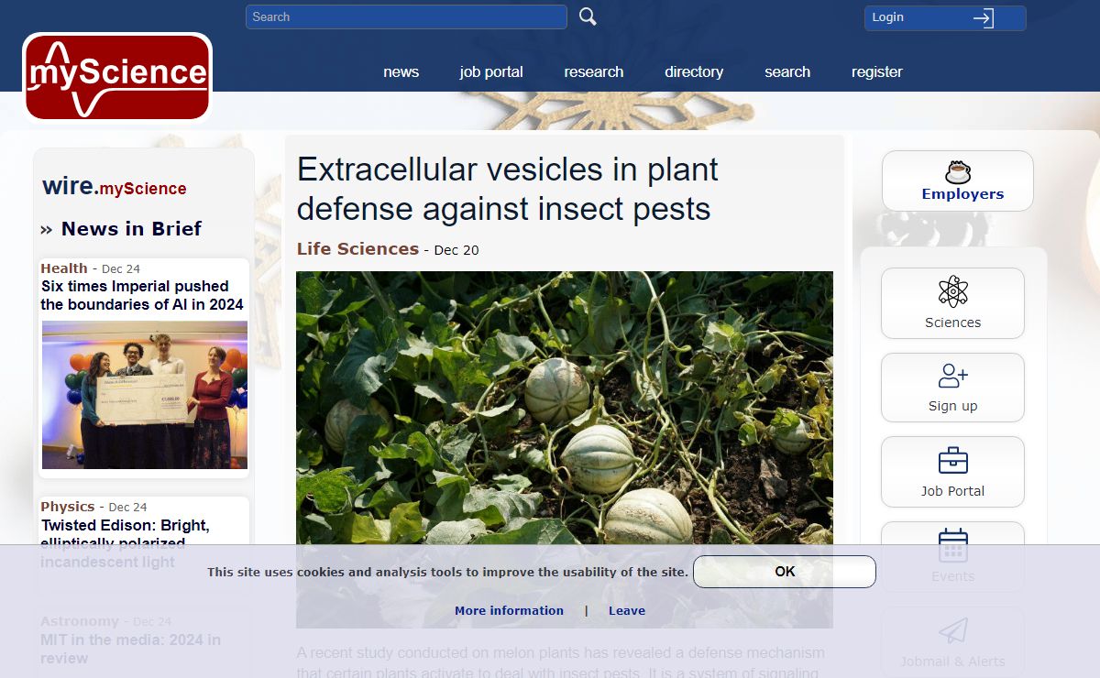Open Twisted Edison incandescent light article
The width and height of the screenshot is (1100, 678).
126,543
